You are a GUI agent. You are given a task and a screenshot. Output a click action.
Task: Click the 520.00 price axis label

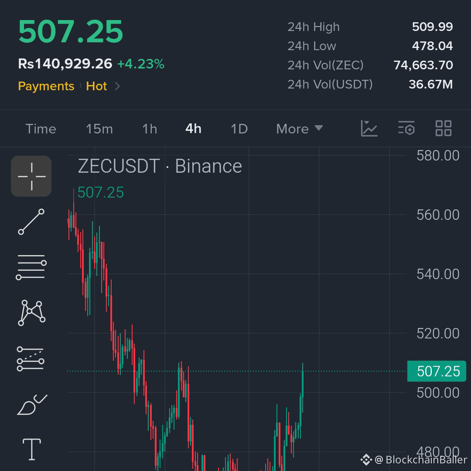tap(438, 334)
